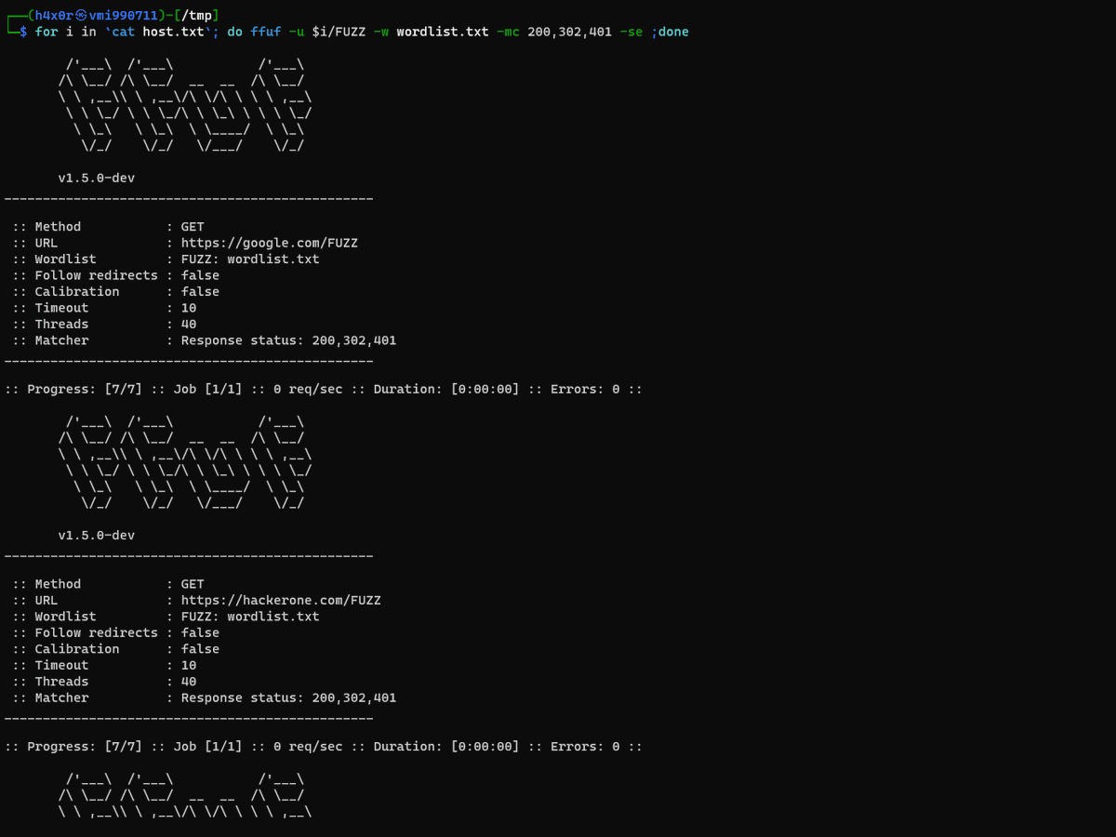Click GET in the hackerone.com settings block
1116x837 pixels.
pyautogui.click(x=193, y=584)
